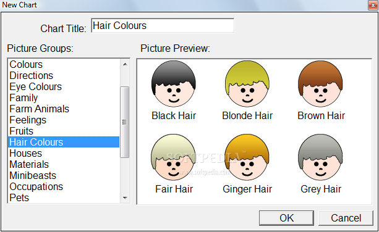Select the Ginger Hair face picture
The image size is (379, 232).
coord(247,157)
